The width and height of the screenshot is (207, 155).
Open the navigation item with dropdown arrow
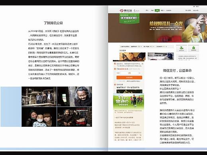(x=163, y=10)
